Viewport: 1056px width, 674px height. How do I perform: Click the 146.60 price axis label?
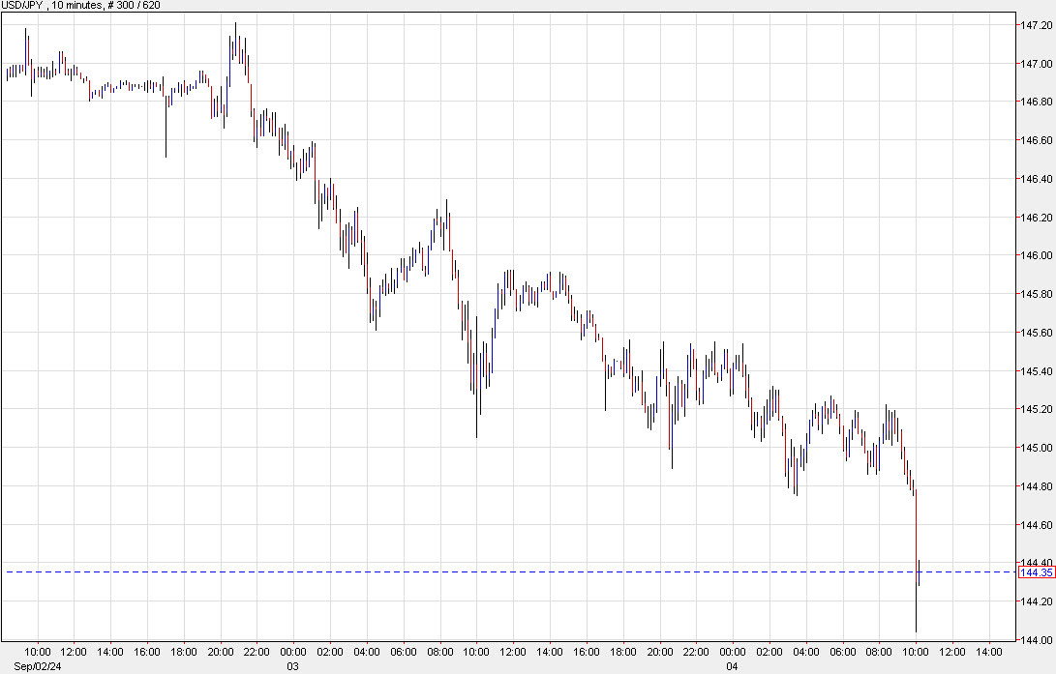click(1035, 140)
